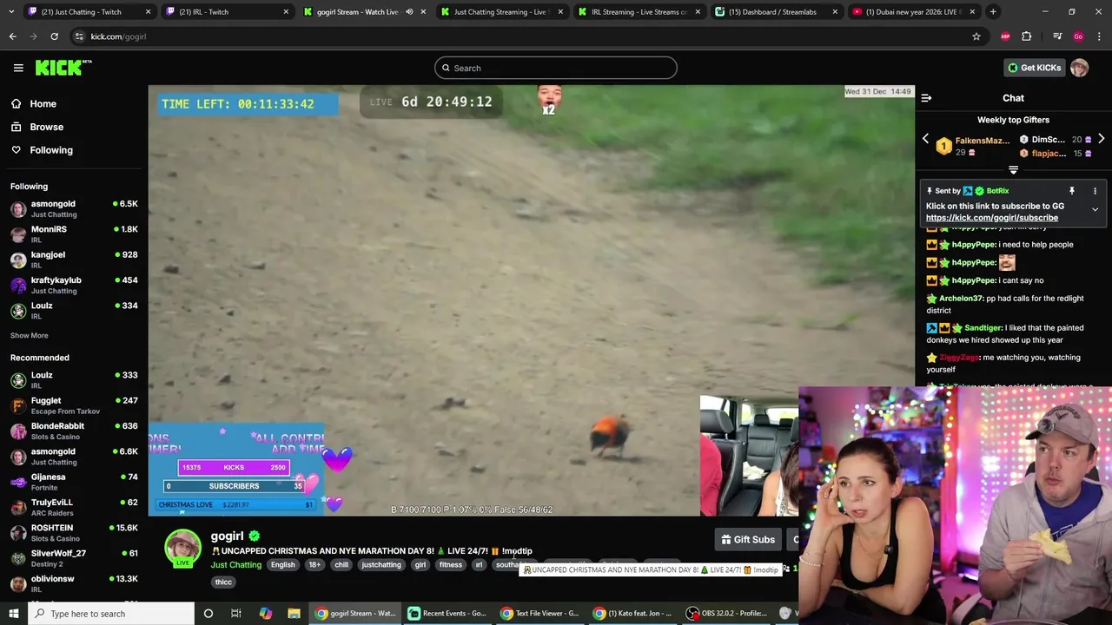Open Fugglet recommended channel

click(x=74, y=405)
